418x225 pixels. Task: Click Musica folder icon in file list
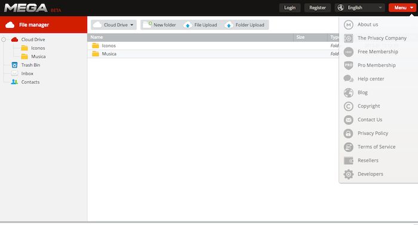(x=96, y=54)
